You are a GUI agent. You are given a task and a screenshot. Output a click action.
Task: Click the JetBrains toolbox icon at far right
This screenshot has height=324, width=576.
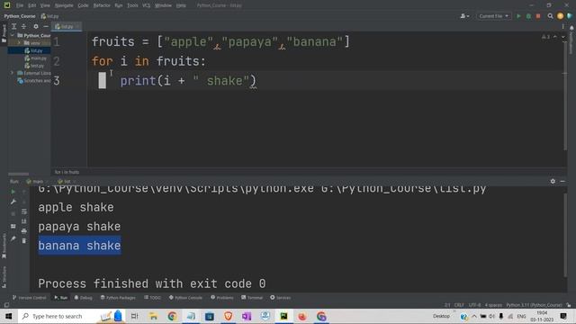pos(570,16)
